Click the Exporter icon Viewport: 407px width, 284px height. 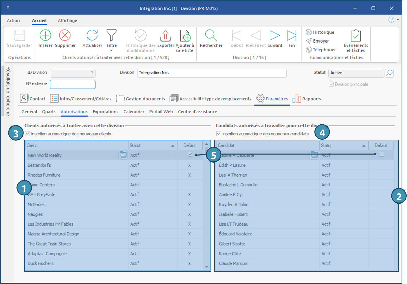point(165,35)
